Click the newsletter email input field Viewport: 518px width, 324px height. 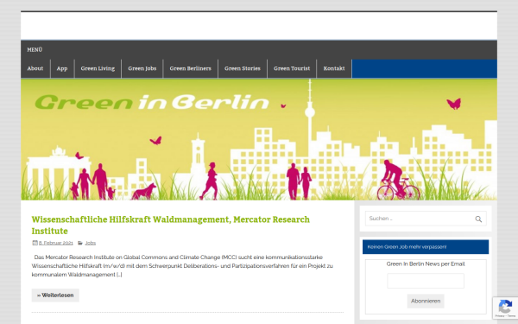426,281
